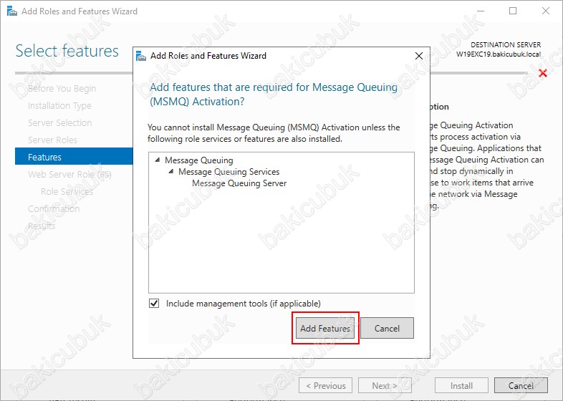This screenshot has height=401, width=563.
Task: Click the main window wizard icon
Action: 12,11
